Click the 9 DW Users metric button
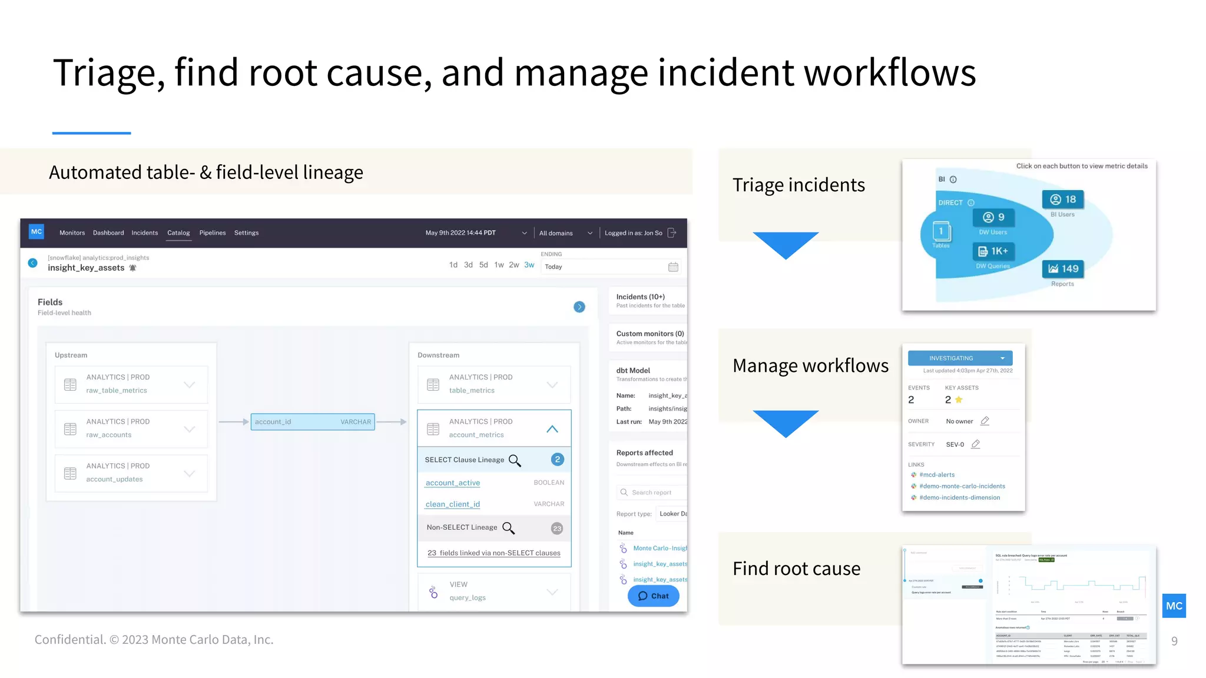This screenshot has width=1206, height=678. pyautogui.click(x=993, y=217)
